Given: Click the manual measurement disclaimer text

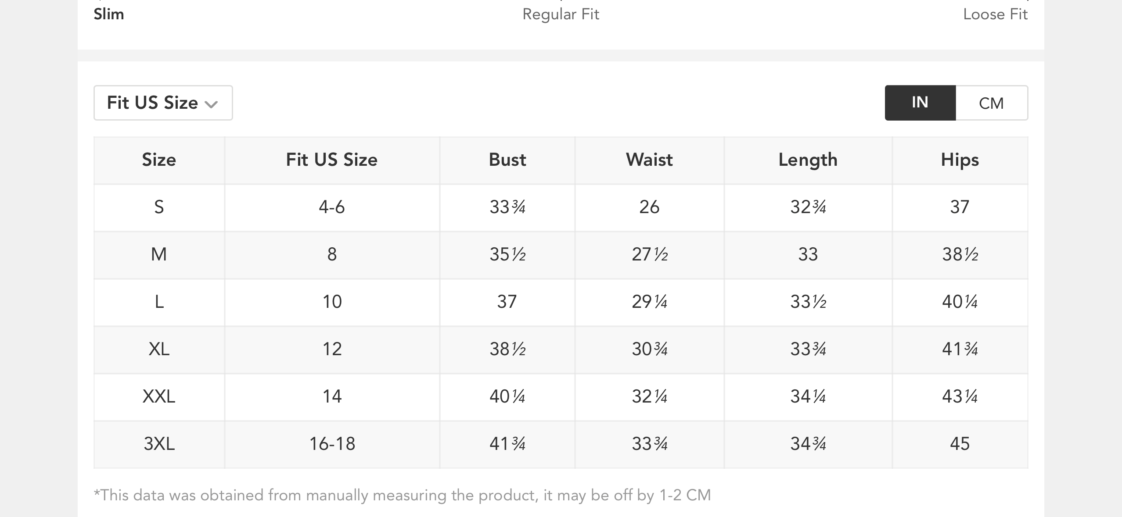Looking at the screenshot, I should click(402, 495).
